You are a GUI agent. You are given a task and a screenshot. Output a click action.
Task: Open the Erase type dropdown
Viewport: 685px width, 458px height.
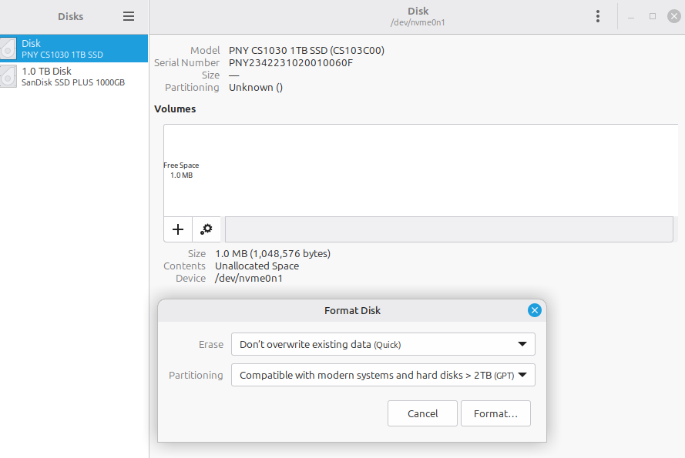click(x=383, y=344)
